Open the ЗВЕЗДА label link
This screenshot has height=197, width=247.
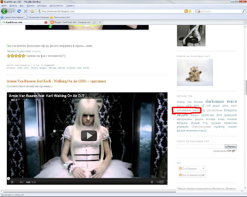click(x=52, y=68)
